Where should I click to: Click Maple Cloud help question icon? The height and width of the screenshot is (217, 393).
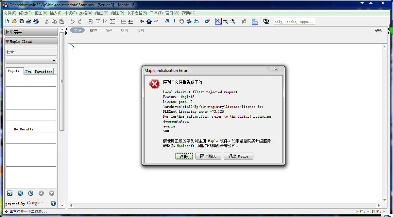[x=53, y=203]
